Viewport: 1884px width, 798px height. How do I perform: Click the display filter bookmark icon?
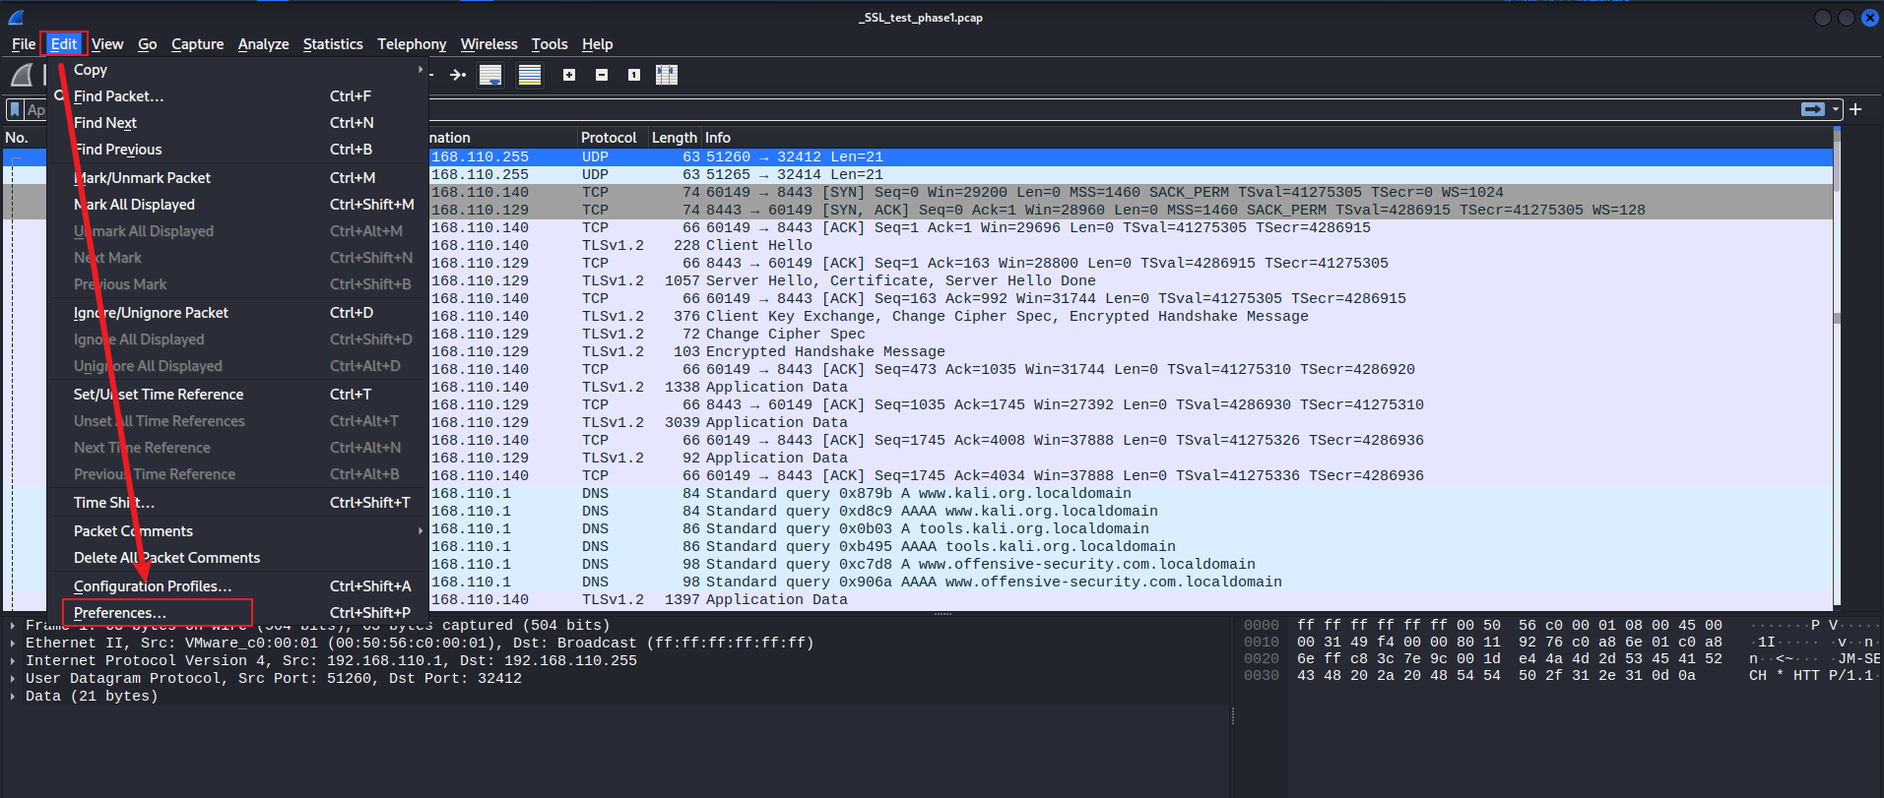[15, 109]
